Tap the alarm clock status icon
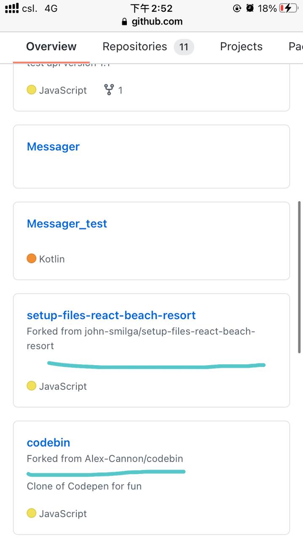The width and height of the screenshot is (303, 541). (250, 8)
